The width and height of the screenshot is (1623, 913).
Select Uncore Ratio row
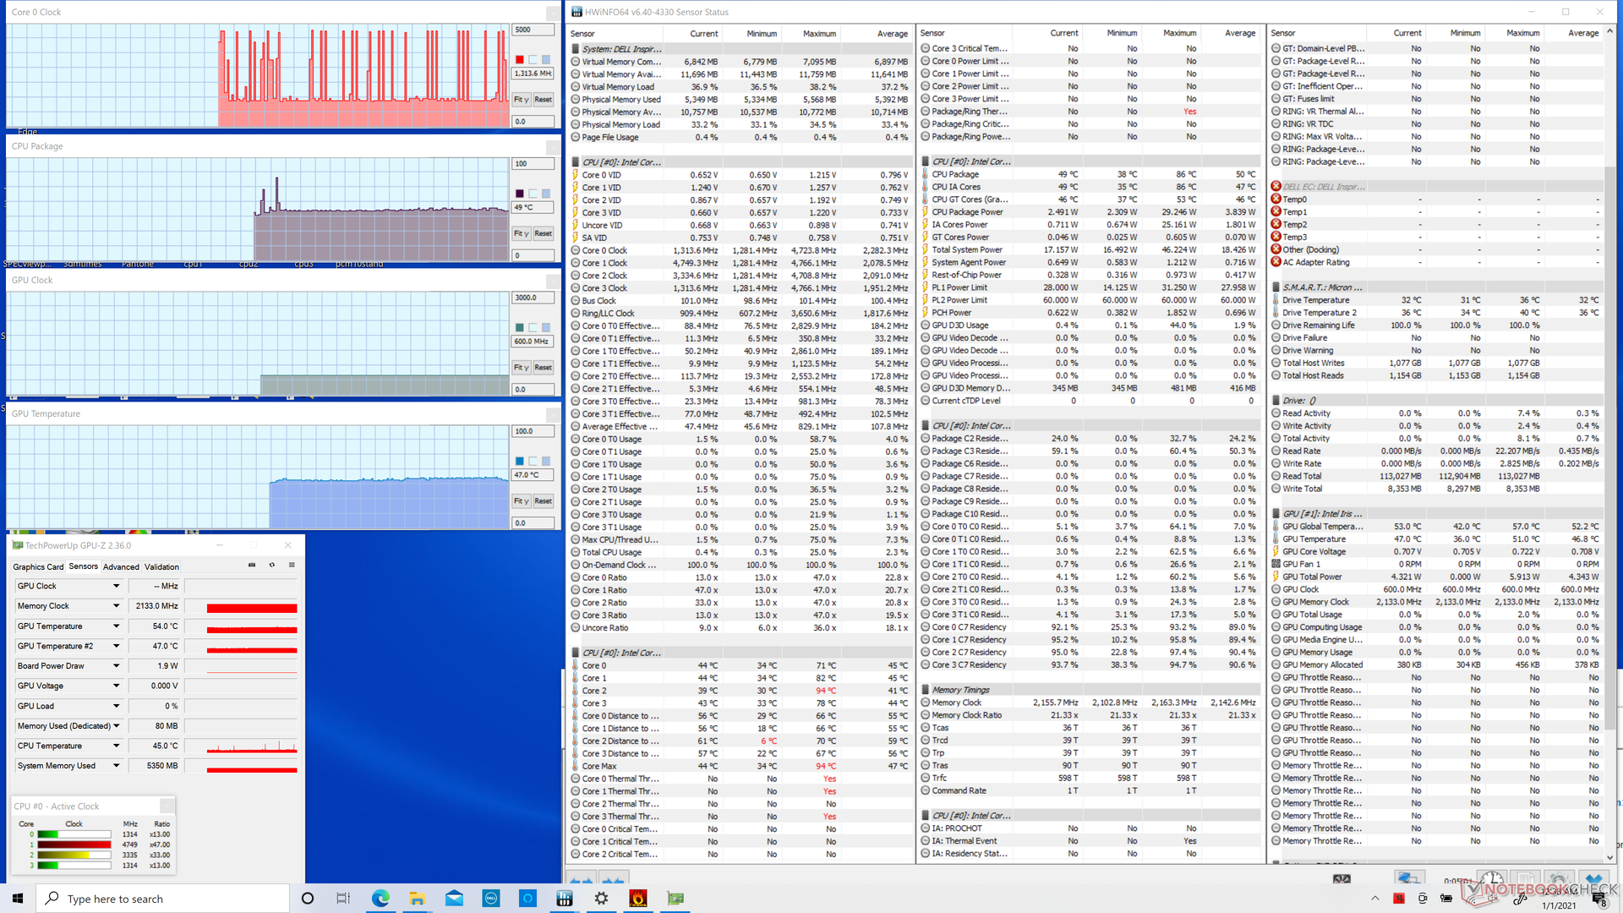[740, 628]
